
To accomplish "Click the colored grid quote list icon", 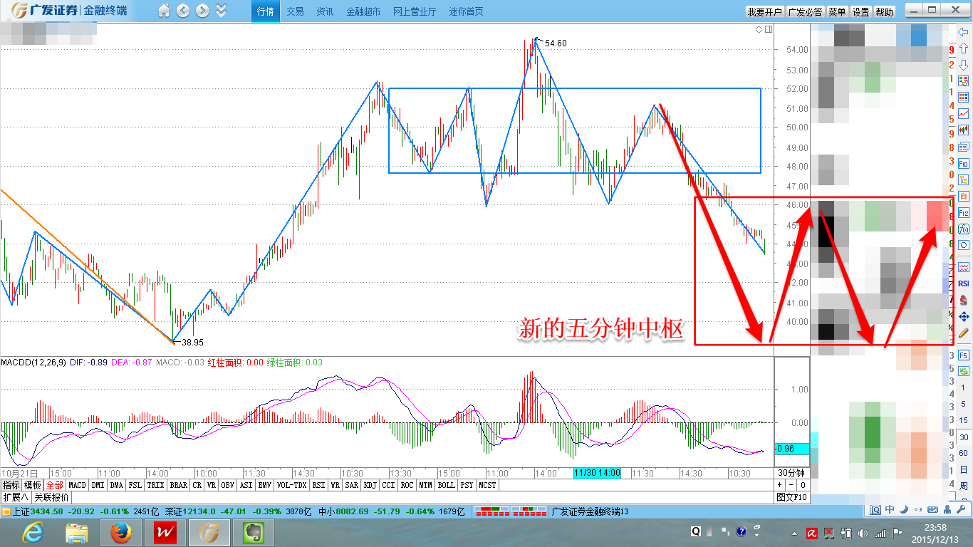I will coord(963,97).
